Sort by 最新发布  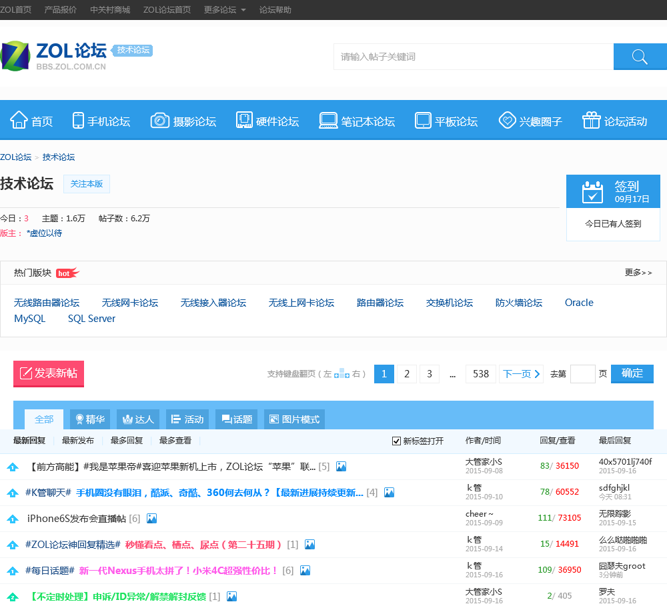pyautogui.click(x=78, y=441)
